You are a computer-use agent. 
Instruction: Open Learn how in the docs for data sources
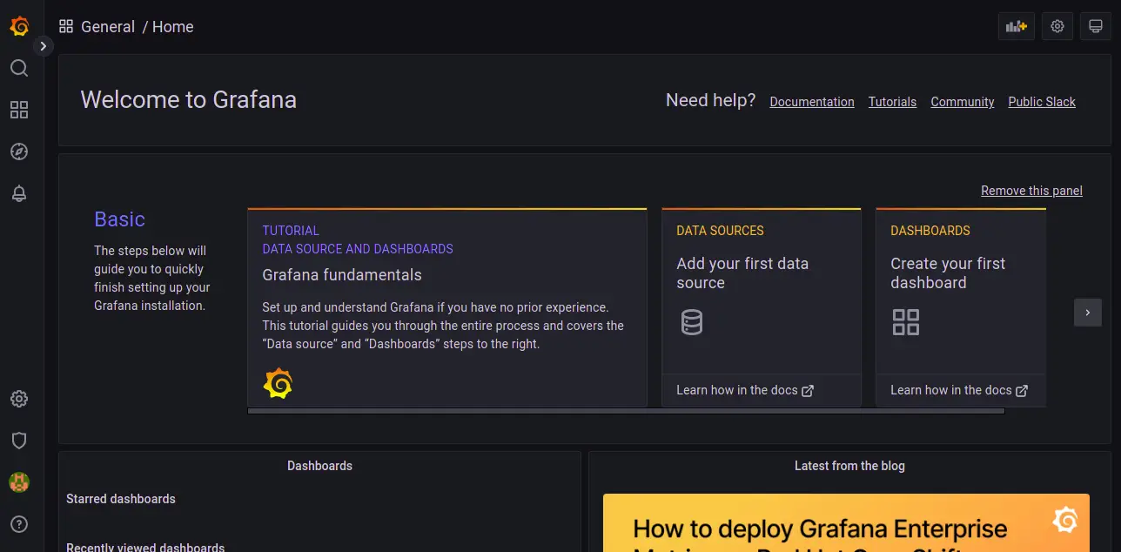[x=745, y=390]
